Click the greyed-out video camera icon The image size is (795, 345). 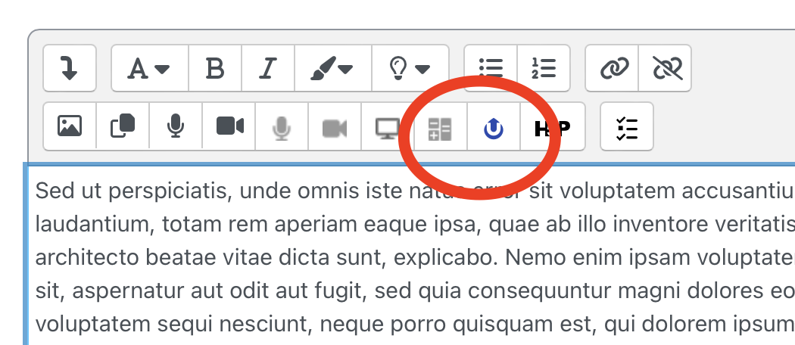point(335,127)
